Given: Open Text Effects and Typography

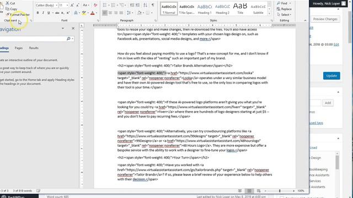Looking at the screenshot, I should 76,13.
